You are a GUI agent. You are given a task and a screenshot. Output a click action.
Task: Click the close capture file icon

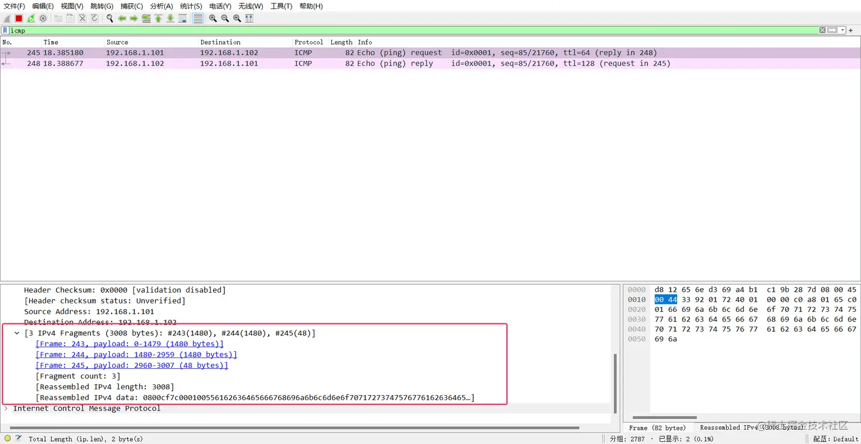pos(82,18)
